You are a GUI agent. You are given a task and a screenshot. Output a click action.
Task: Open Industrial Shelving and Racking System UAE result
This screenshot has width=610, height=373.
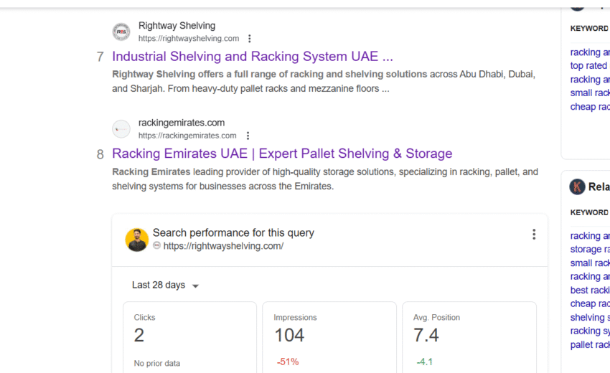(253, 57)
